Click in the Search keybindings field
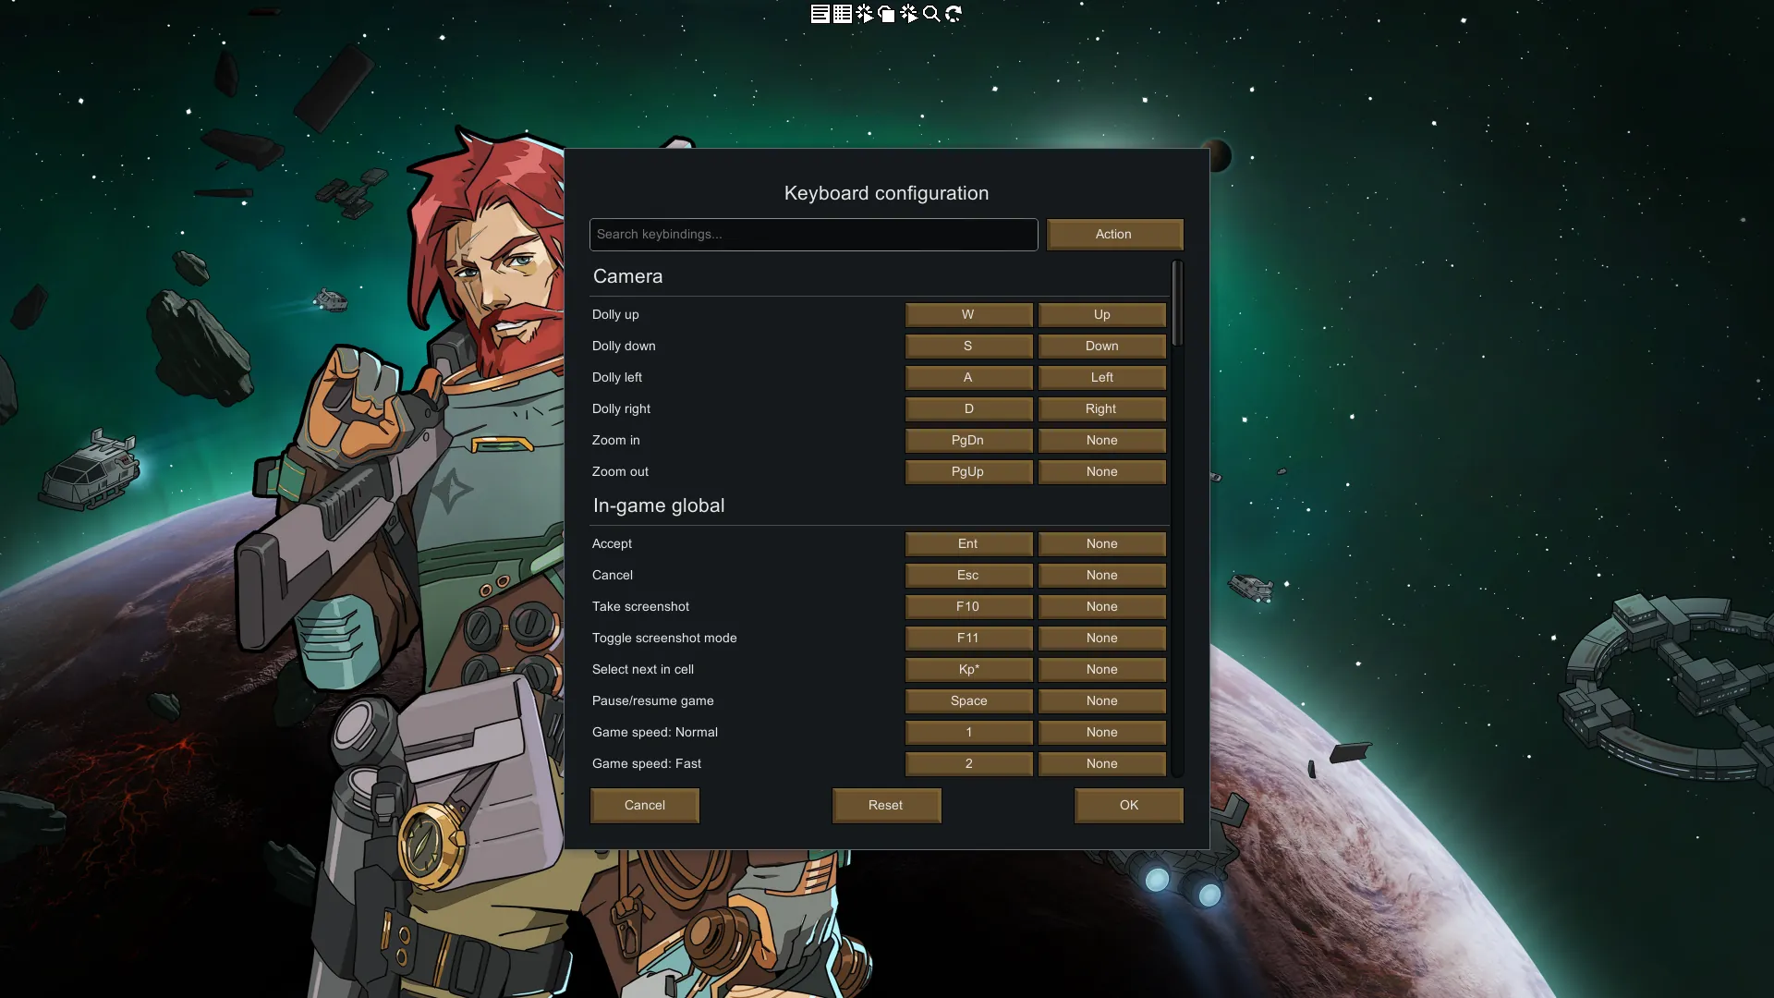 tap(813, 235)
